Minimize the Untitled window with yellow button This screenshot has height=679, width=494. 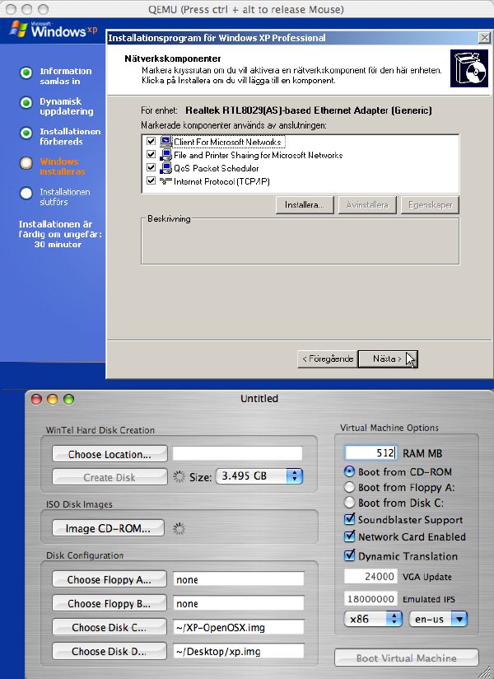pyautogui.click(x=53, y=399)
